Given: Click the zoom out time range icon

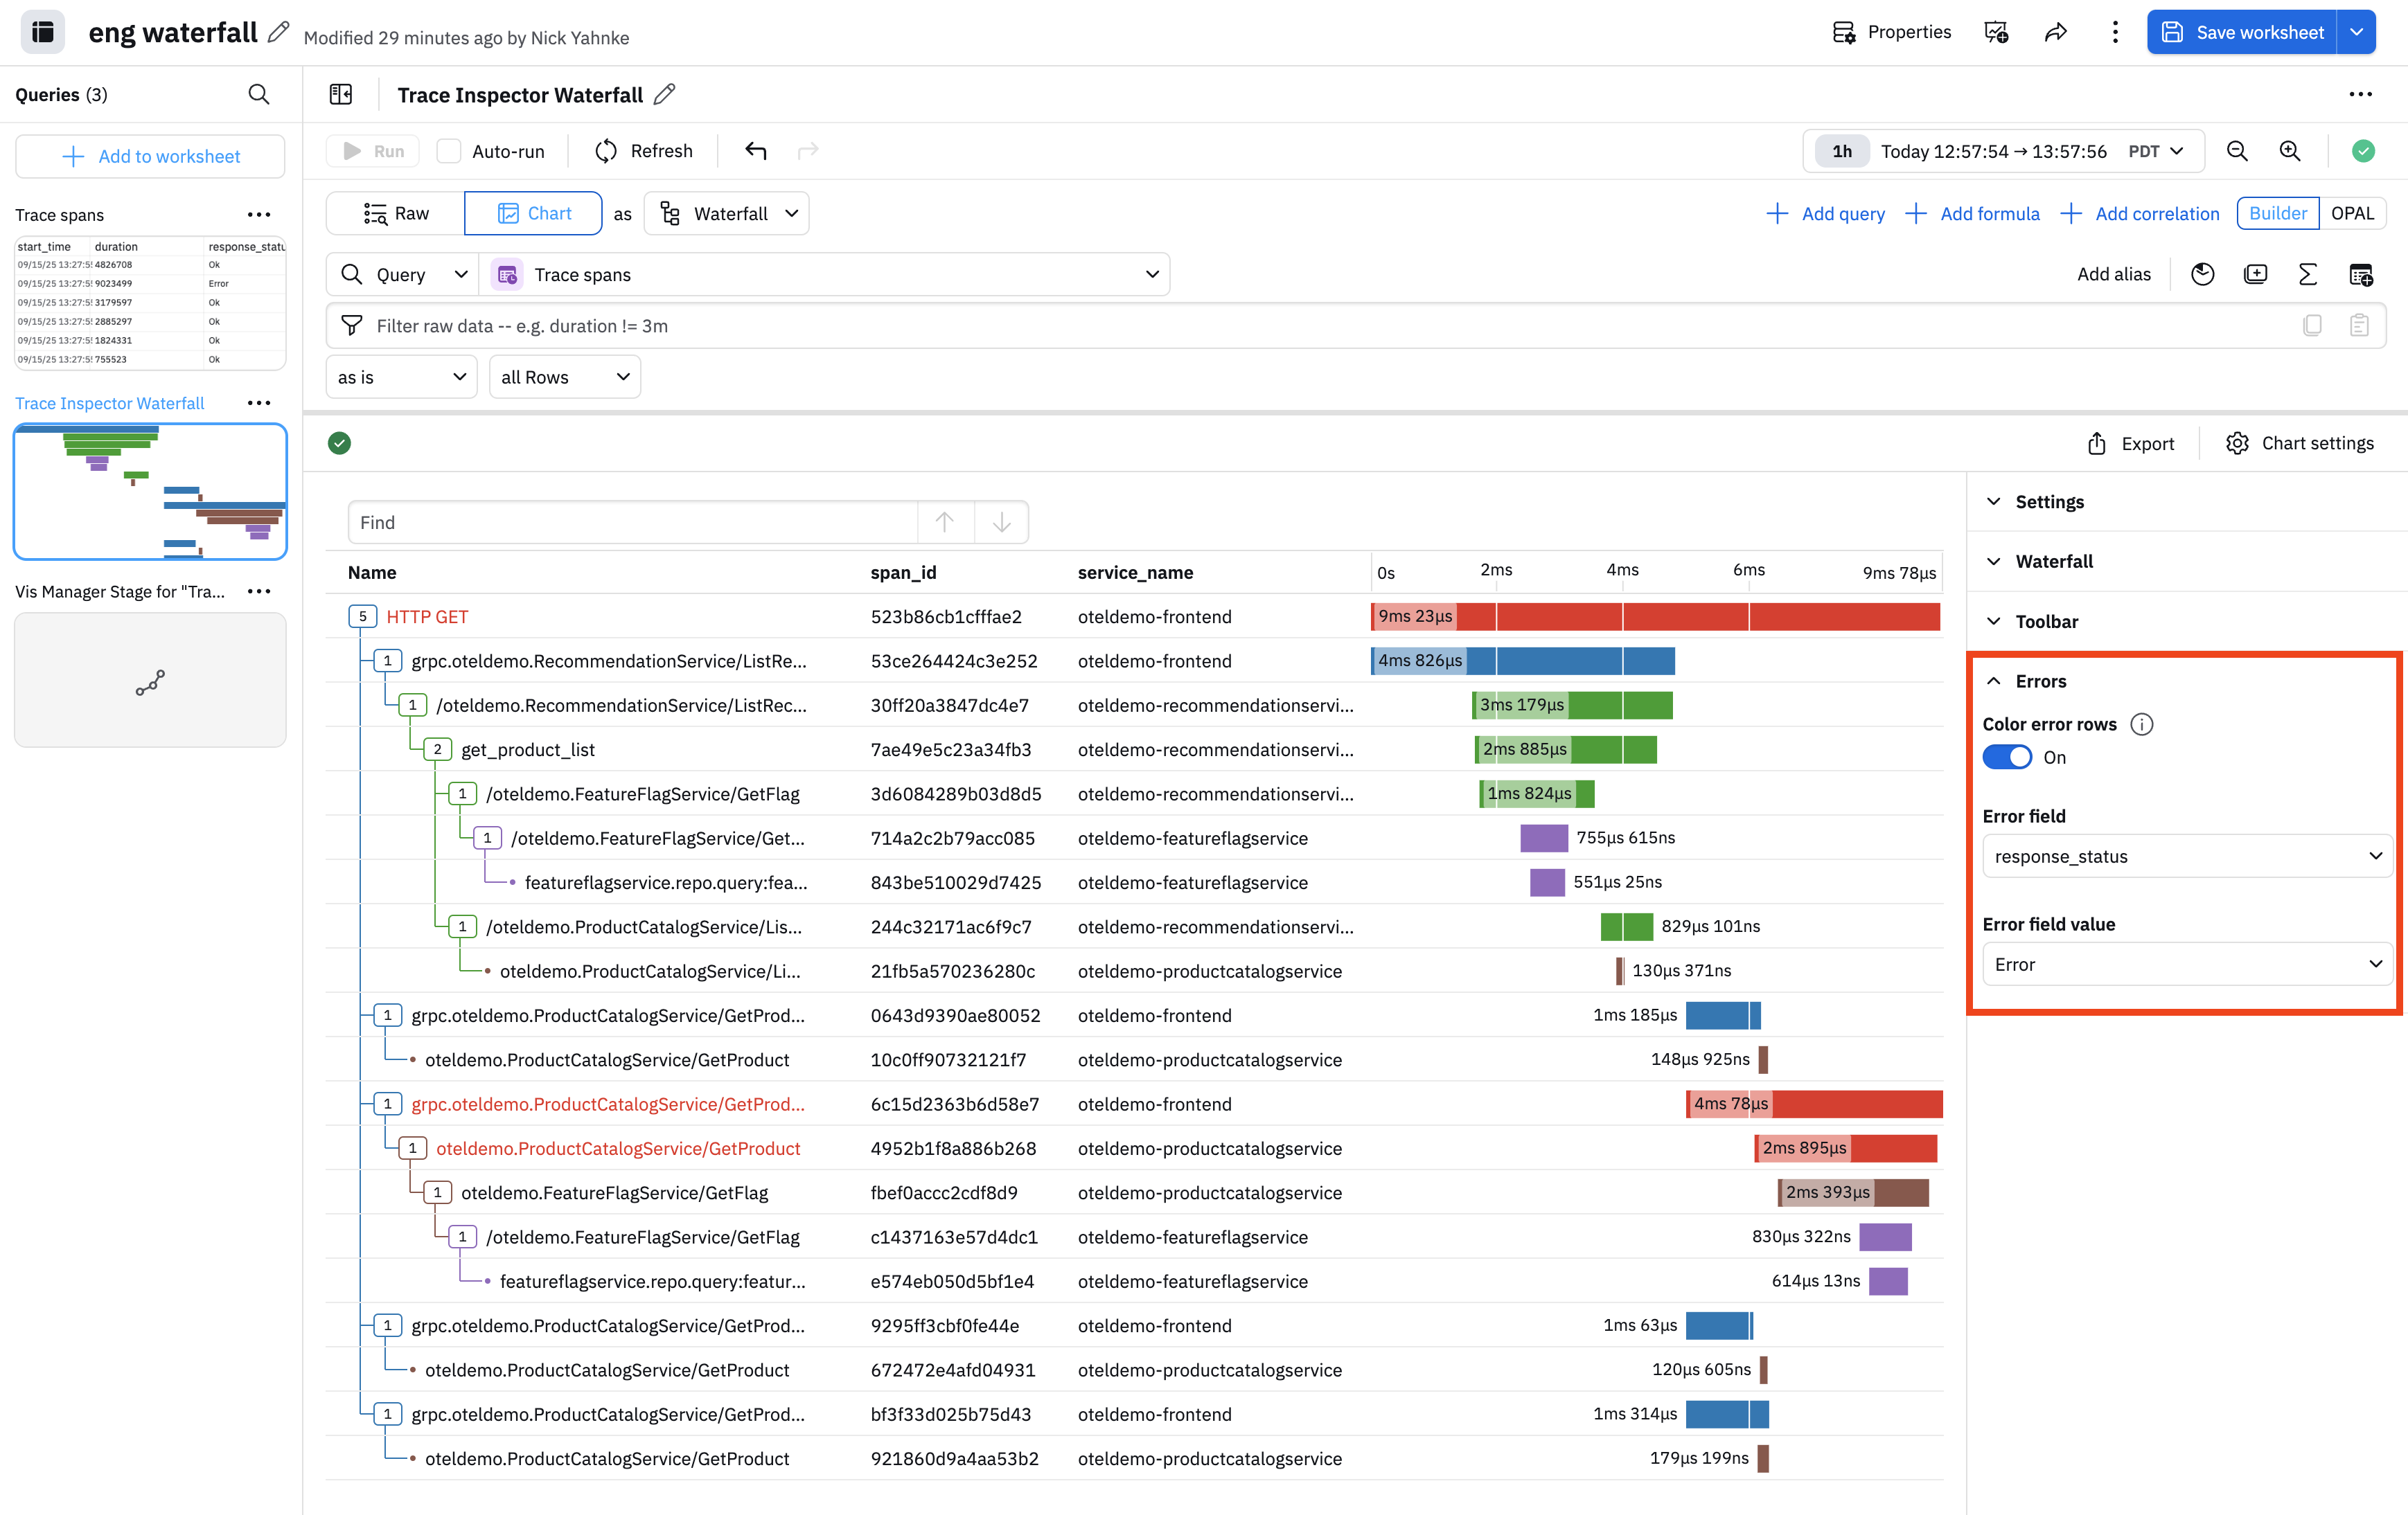Looking at the screenshot, I should click(x=2237, y=151).
